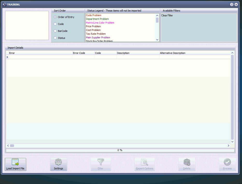This screenshot has width=242, height=184.
Task: Click the 0 % progress bar
Action: (120, 150)
